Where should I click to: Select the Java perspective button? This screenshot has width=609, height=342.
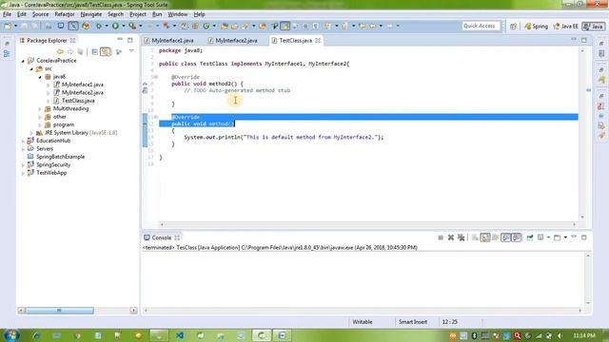[593, 27]
